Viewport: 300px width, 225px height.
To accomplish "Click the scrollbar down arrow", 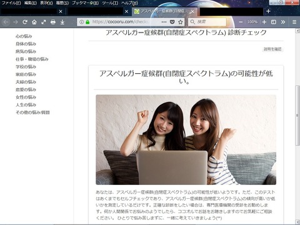I will pos(297,222).
